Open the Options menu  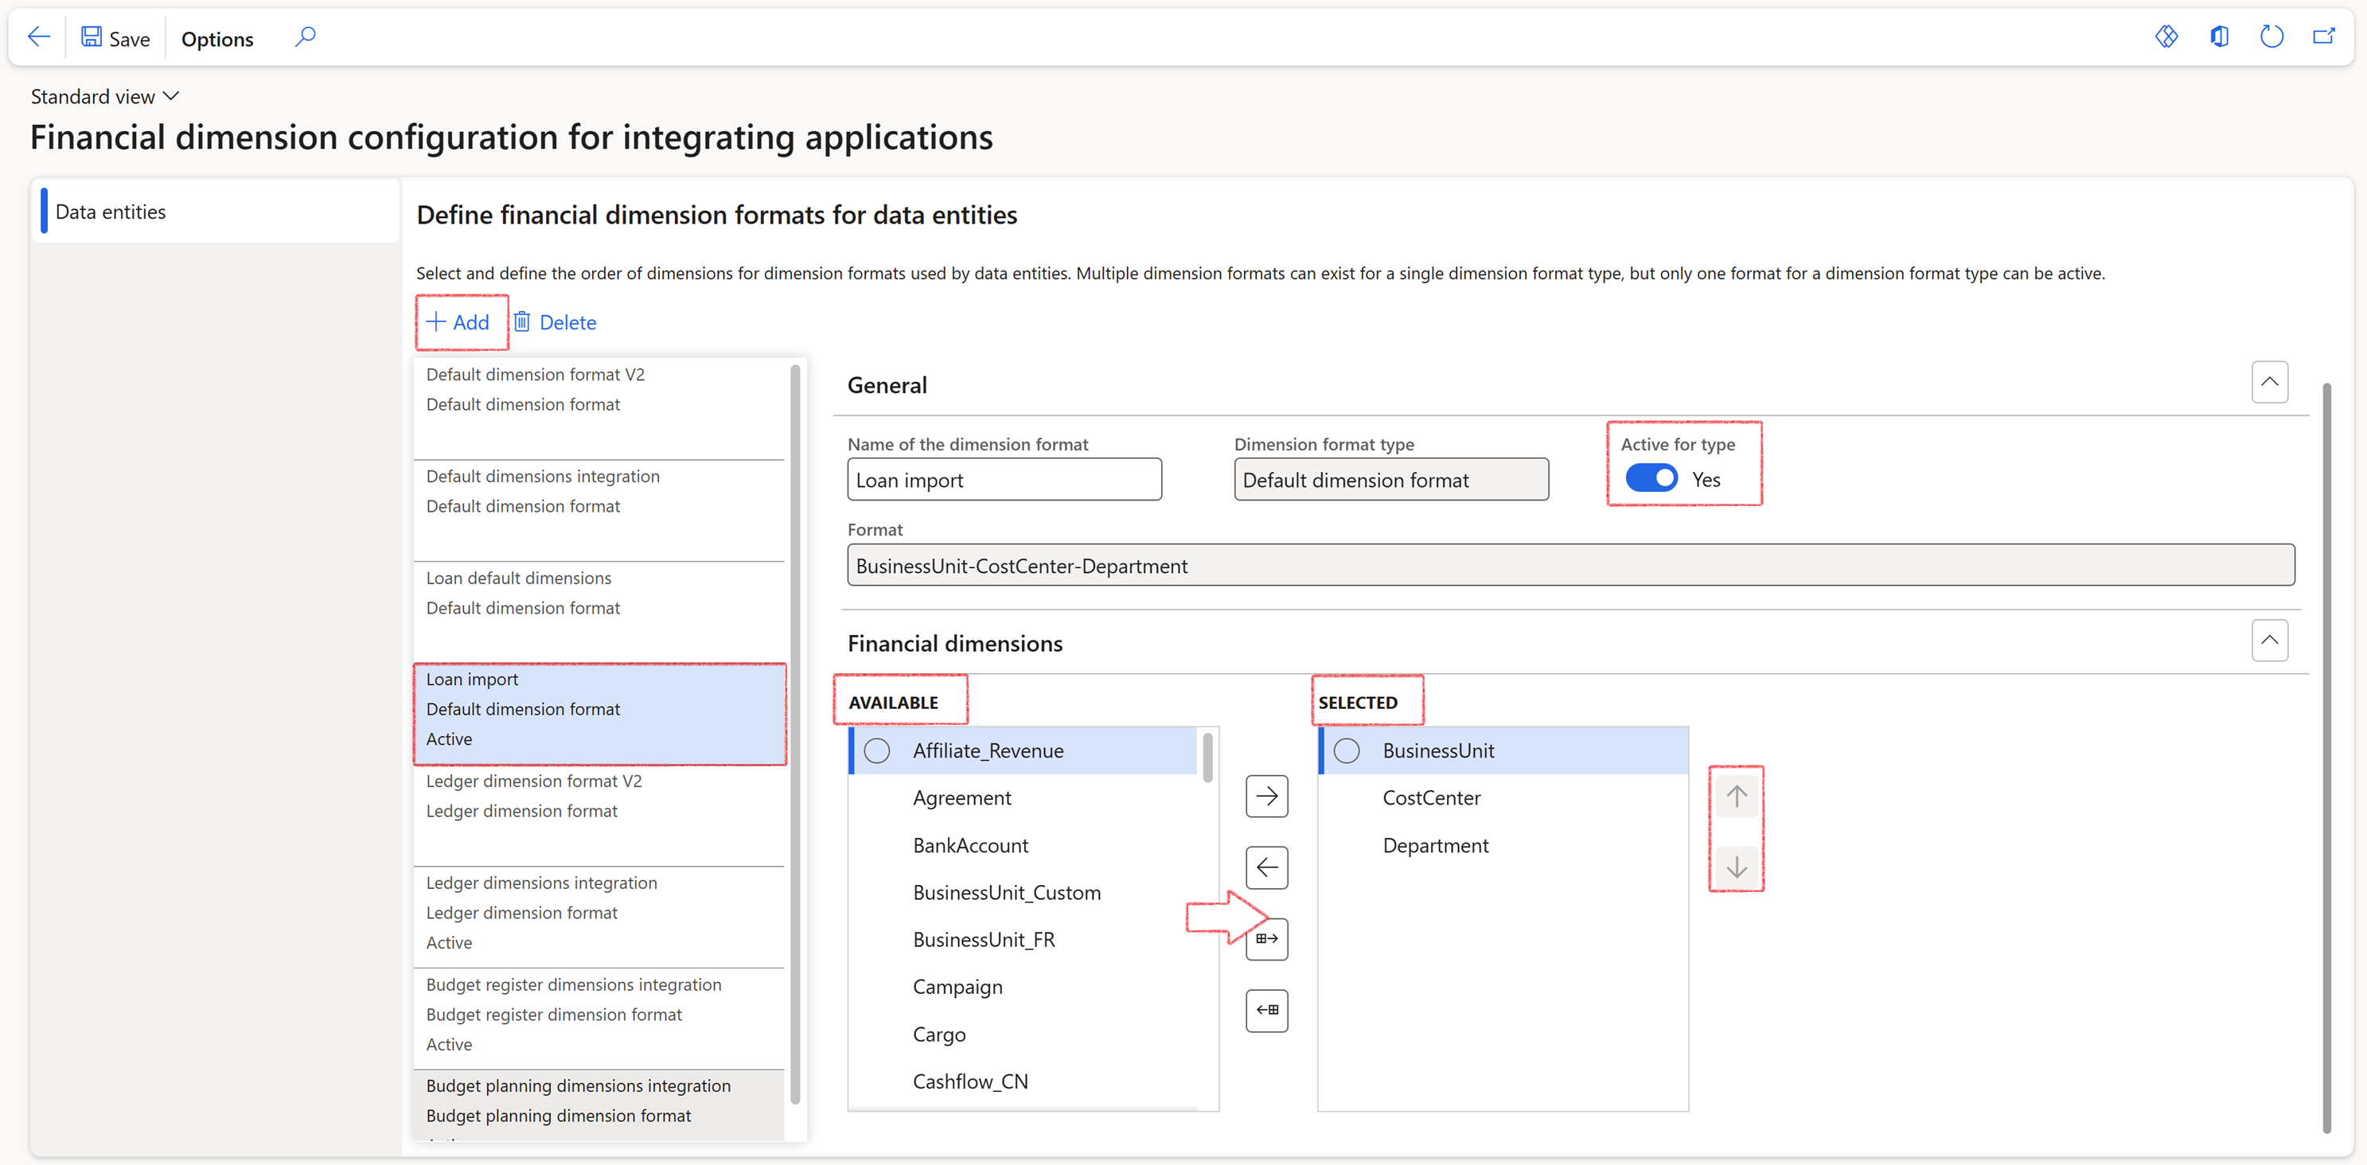tap(216, 38)
